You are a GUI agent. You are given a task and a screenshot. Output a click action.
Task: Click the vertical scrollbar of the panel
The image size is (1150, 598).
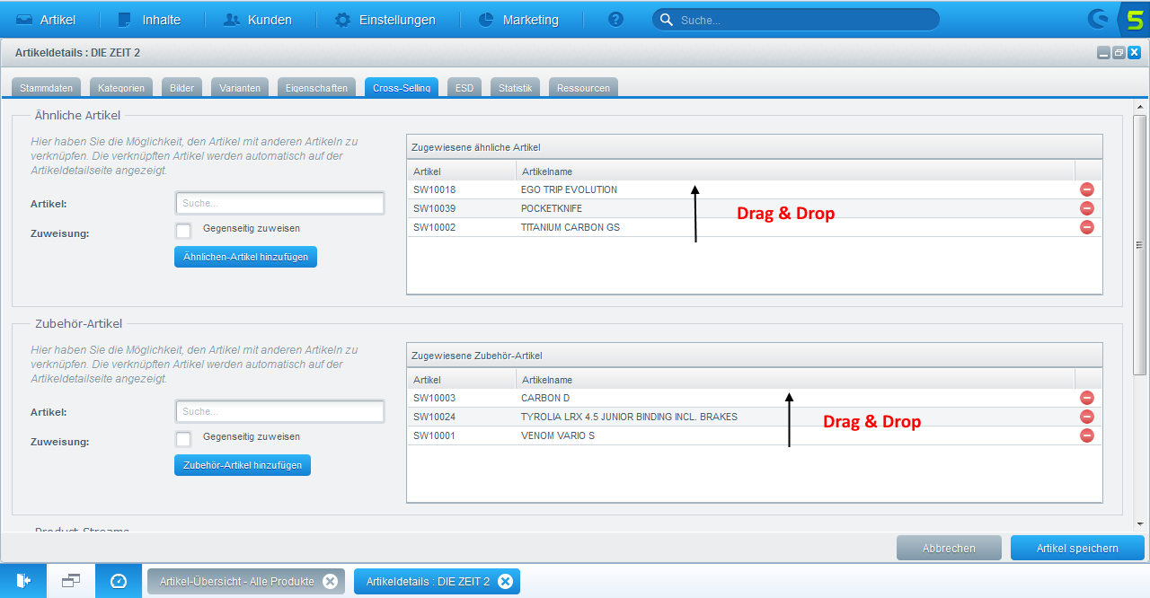pyautogui.click(x=1140, y=245)
